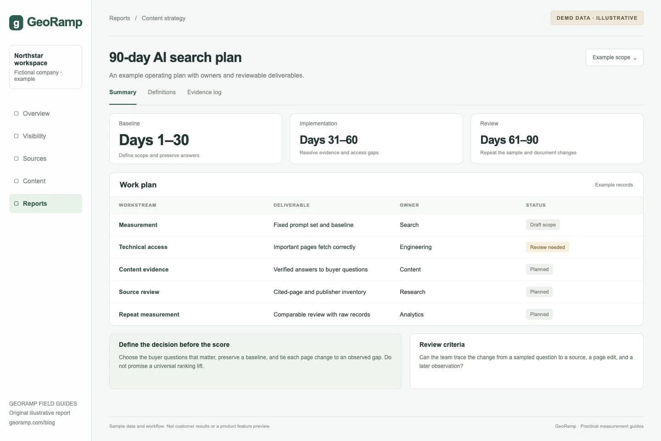661x441 pixels.
Task: Click "Fixed prompt set and baseline" deliverable
Action: tap(314, 225)
